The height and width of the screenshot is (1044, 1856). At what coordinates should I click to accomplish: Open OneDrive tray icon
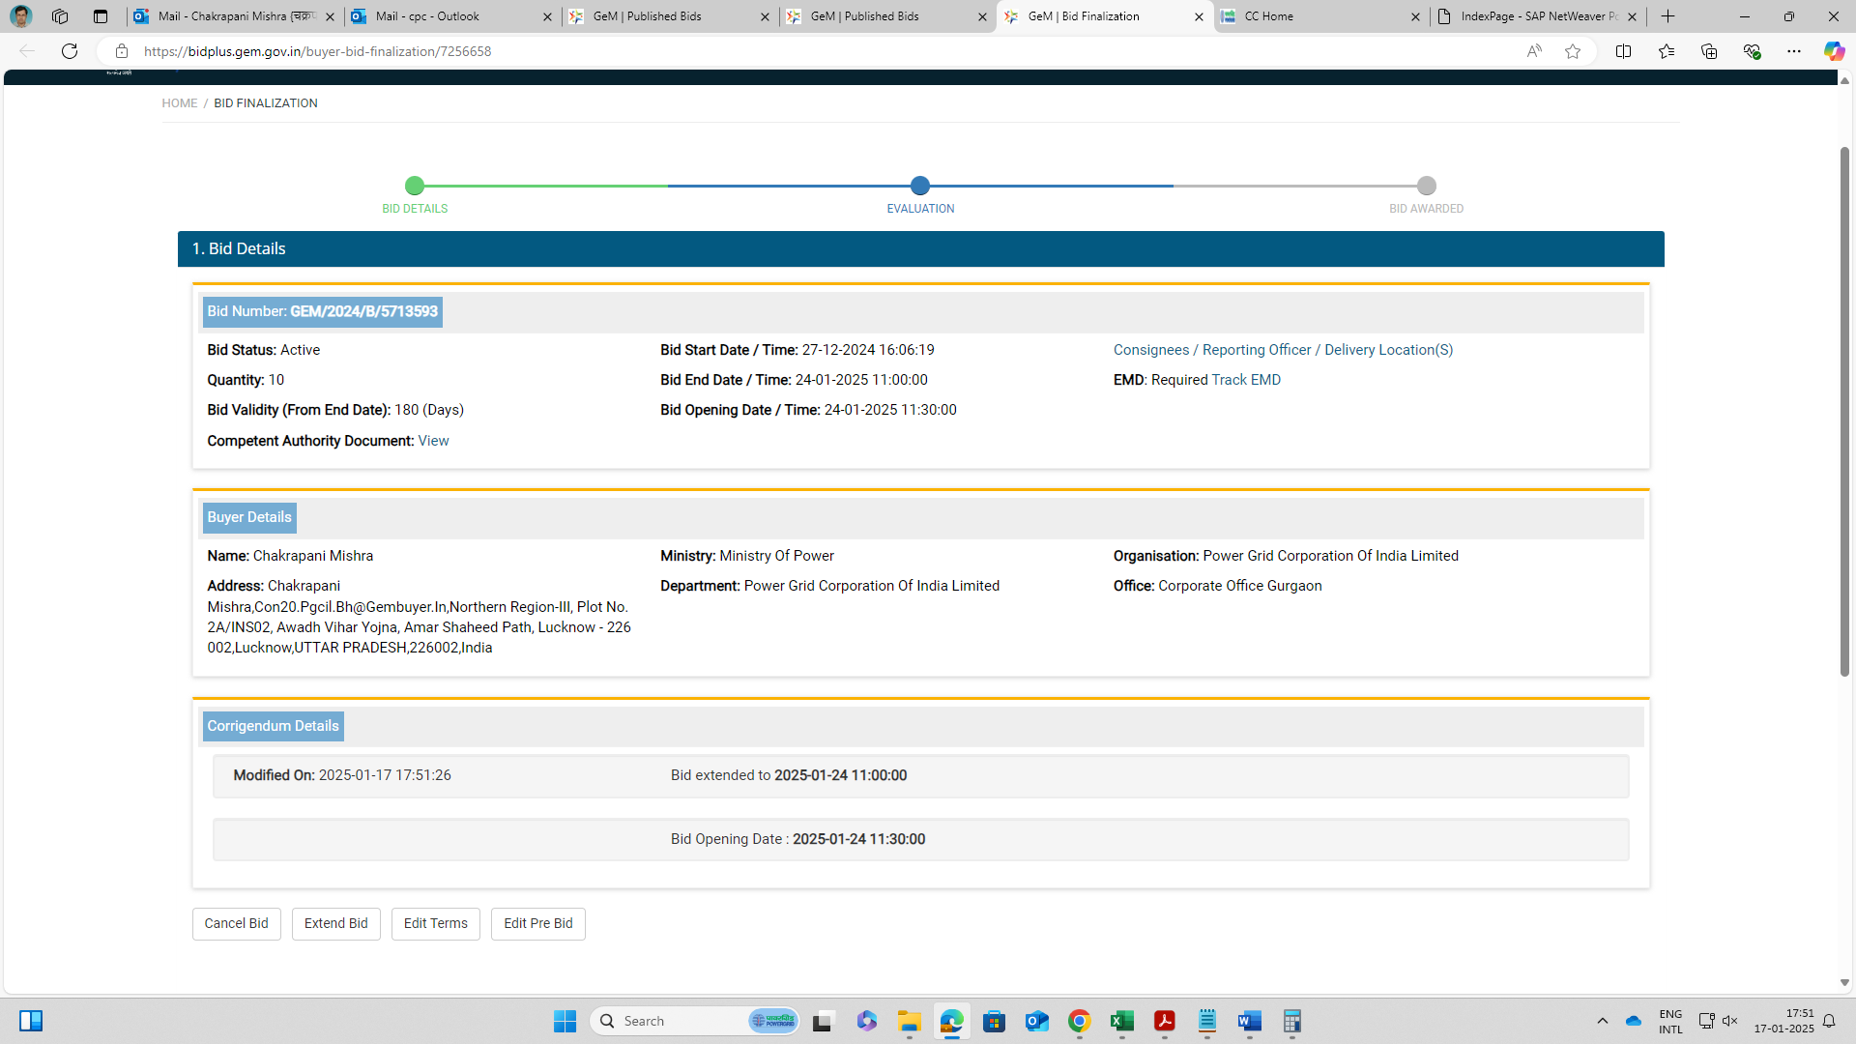click(1634, 1021)
